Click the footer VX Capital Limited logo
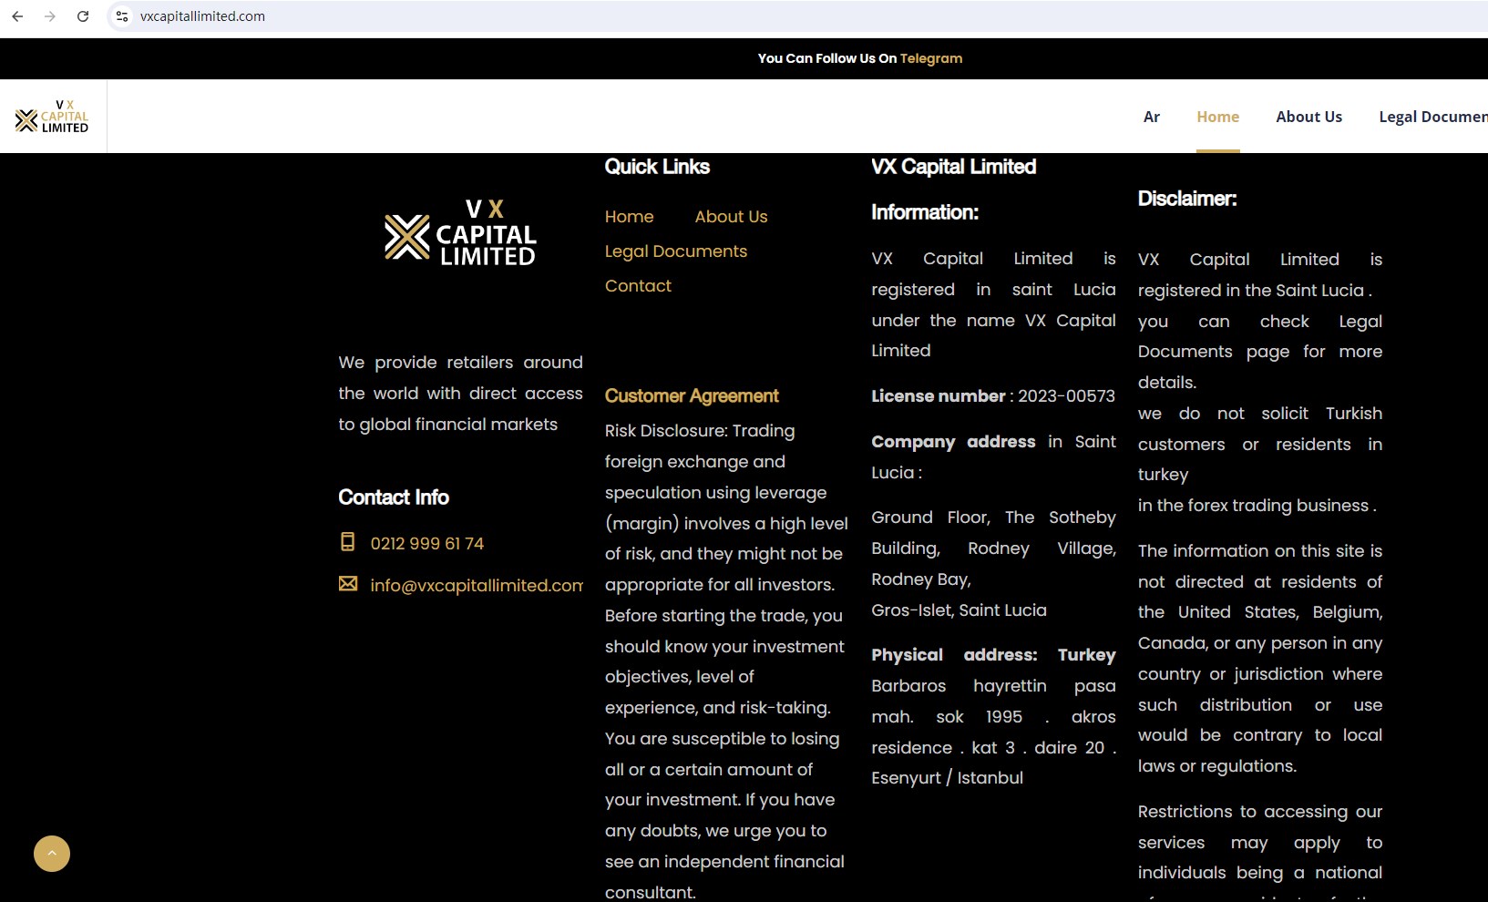This screenshot has width=1488, height=902. pyautogui.click(x=460, y=232)
